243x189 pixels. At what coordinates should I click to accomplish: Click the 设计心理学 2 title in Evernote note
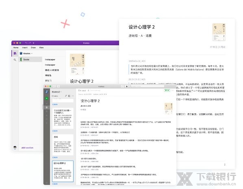(x=90, y=101)
